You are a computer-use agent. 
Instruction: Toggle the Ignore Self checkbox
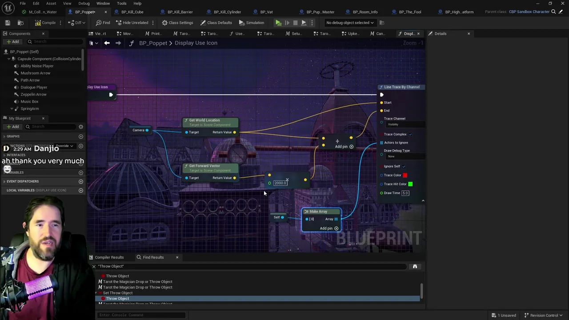[404, 166]
